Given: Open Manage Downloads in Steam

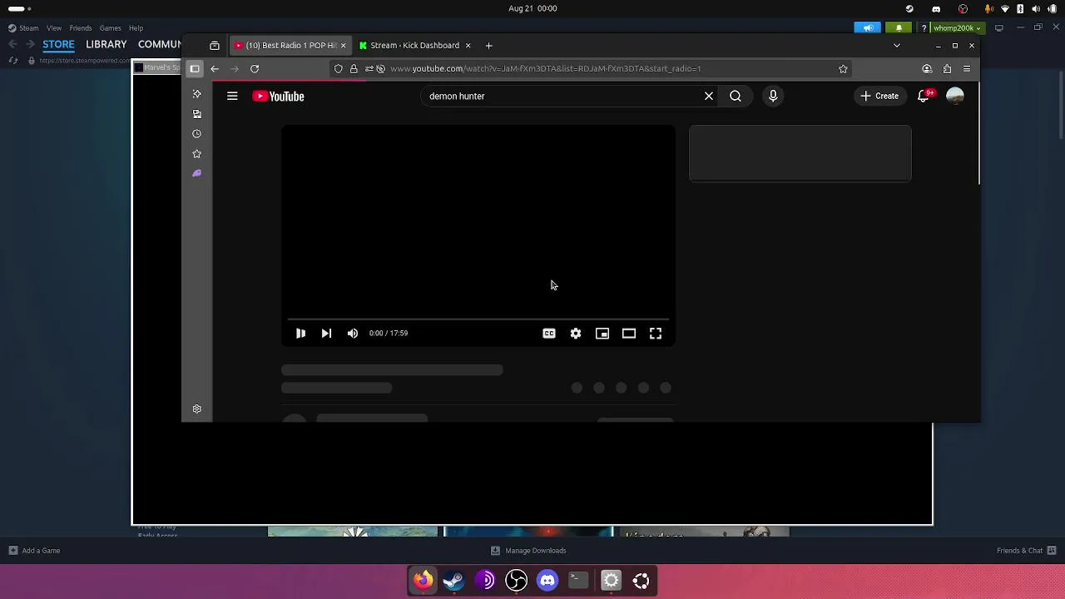Looking at the screenshot, I should (528, 551).
